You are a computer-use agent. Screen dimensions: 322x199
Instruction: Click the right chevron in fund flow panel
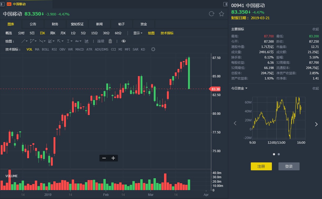(x=316, y=124)
